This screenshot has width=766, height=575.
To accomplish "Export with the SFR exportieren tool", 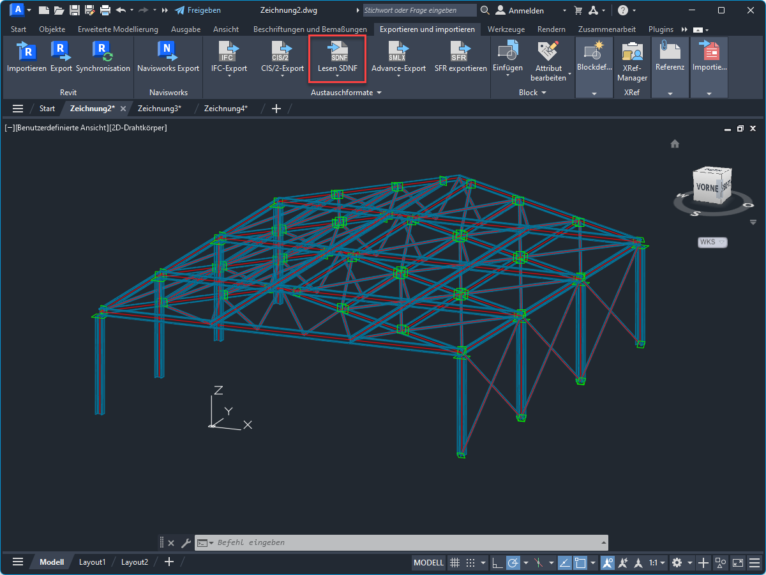I will coord(461,56).
